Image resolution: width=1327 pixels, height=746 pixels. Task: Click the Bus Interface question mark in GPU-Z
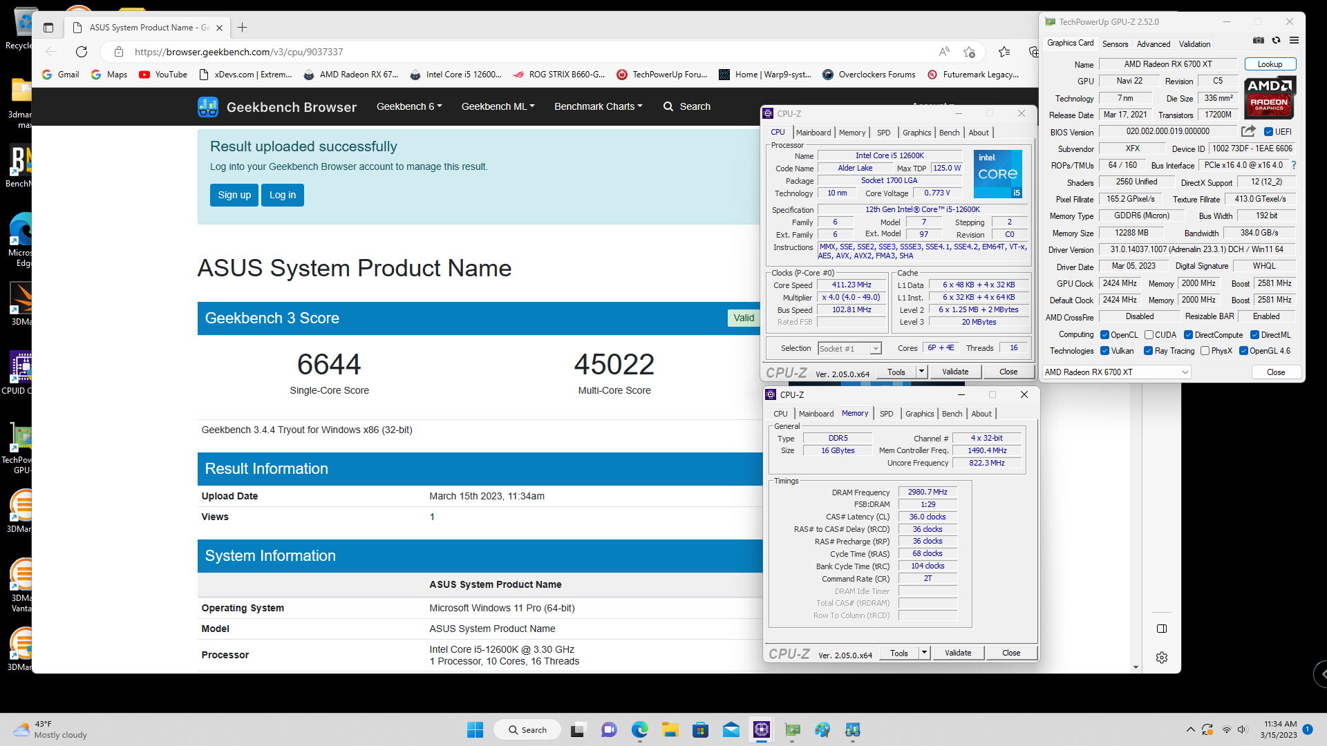[x=1294, y=166]
